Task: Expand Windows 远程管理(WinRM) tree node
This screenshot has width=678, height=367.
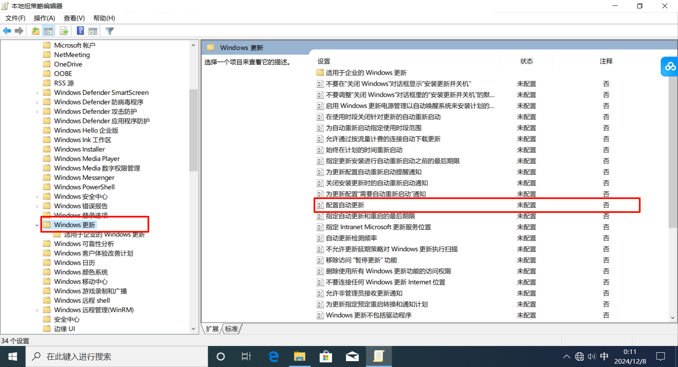Action: pyautogui.click(x=37, y=310)
